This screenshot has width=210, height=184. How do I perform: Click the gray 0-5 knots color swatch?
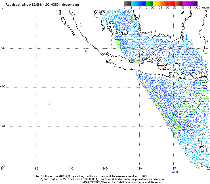coord(127,3)
